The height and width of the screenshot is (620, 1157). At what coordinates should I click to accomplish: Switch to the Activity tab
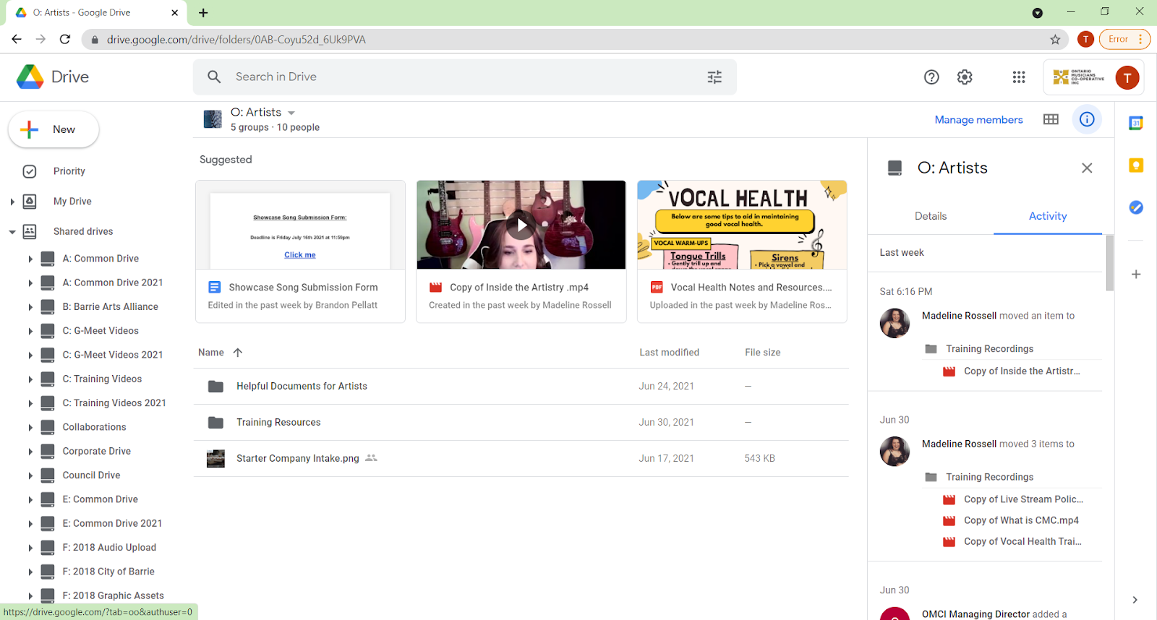[x=1048, y=216]
